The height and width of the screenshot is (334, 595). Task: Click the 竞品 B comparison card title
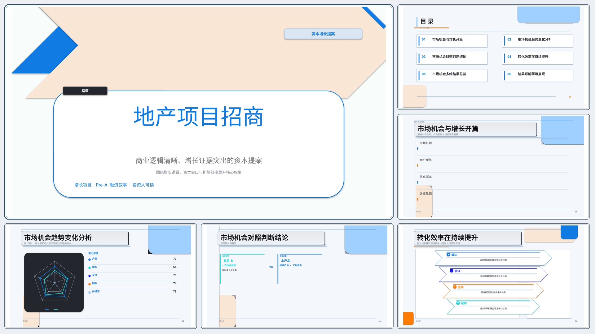[x=228, y=261]
